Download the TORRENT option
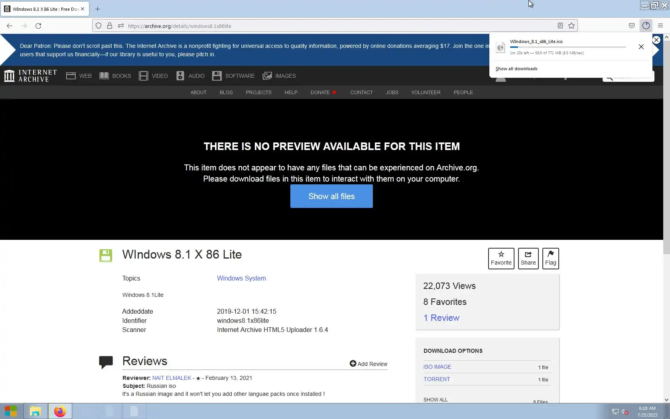 click(x=437, y=379)
